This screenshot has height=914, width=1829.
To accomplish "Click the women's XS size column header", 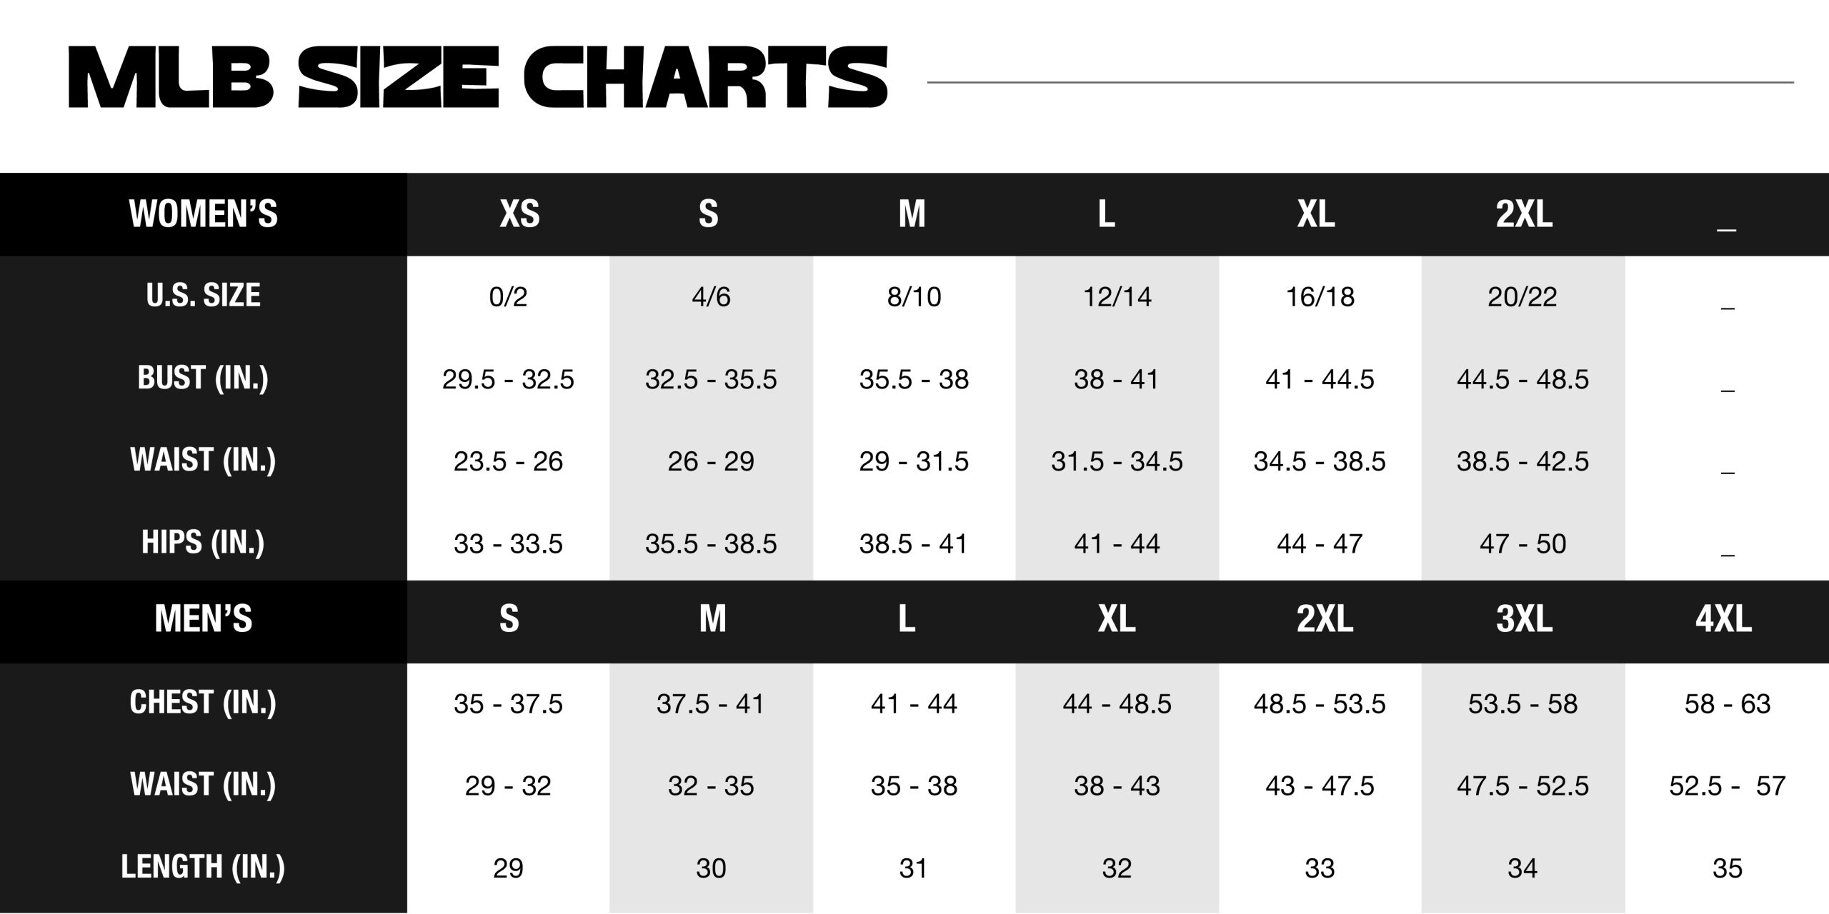I will [x=519, y=214].
